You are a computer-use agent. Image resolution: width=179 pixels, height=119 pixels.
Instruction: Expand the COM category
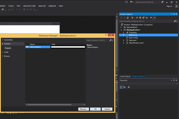click(3, 52)
